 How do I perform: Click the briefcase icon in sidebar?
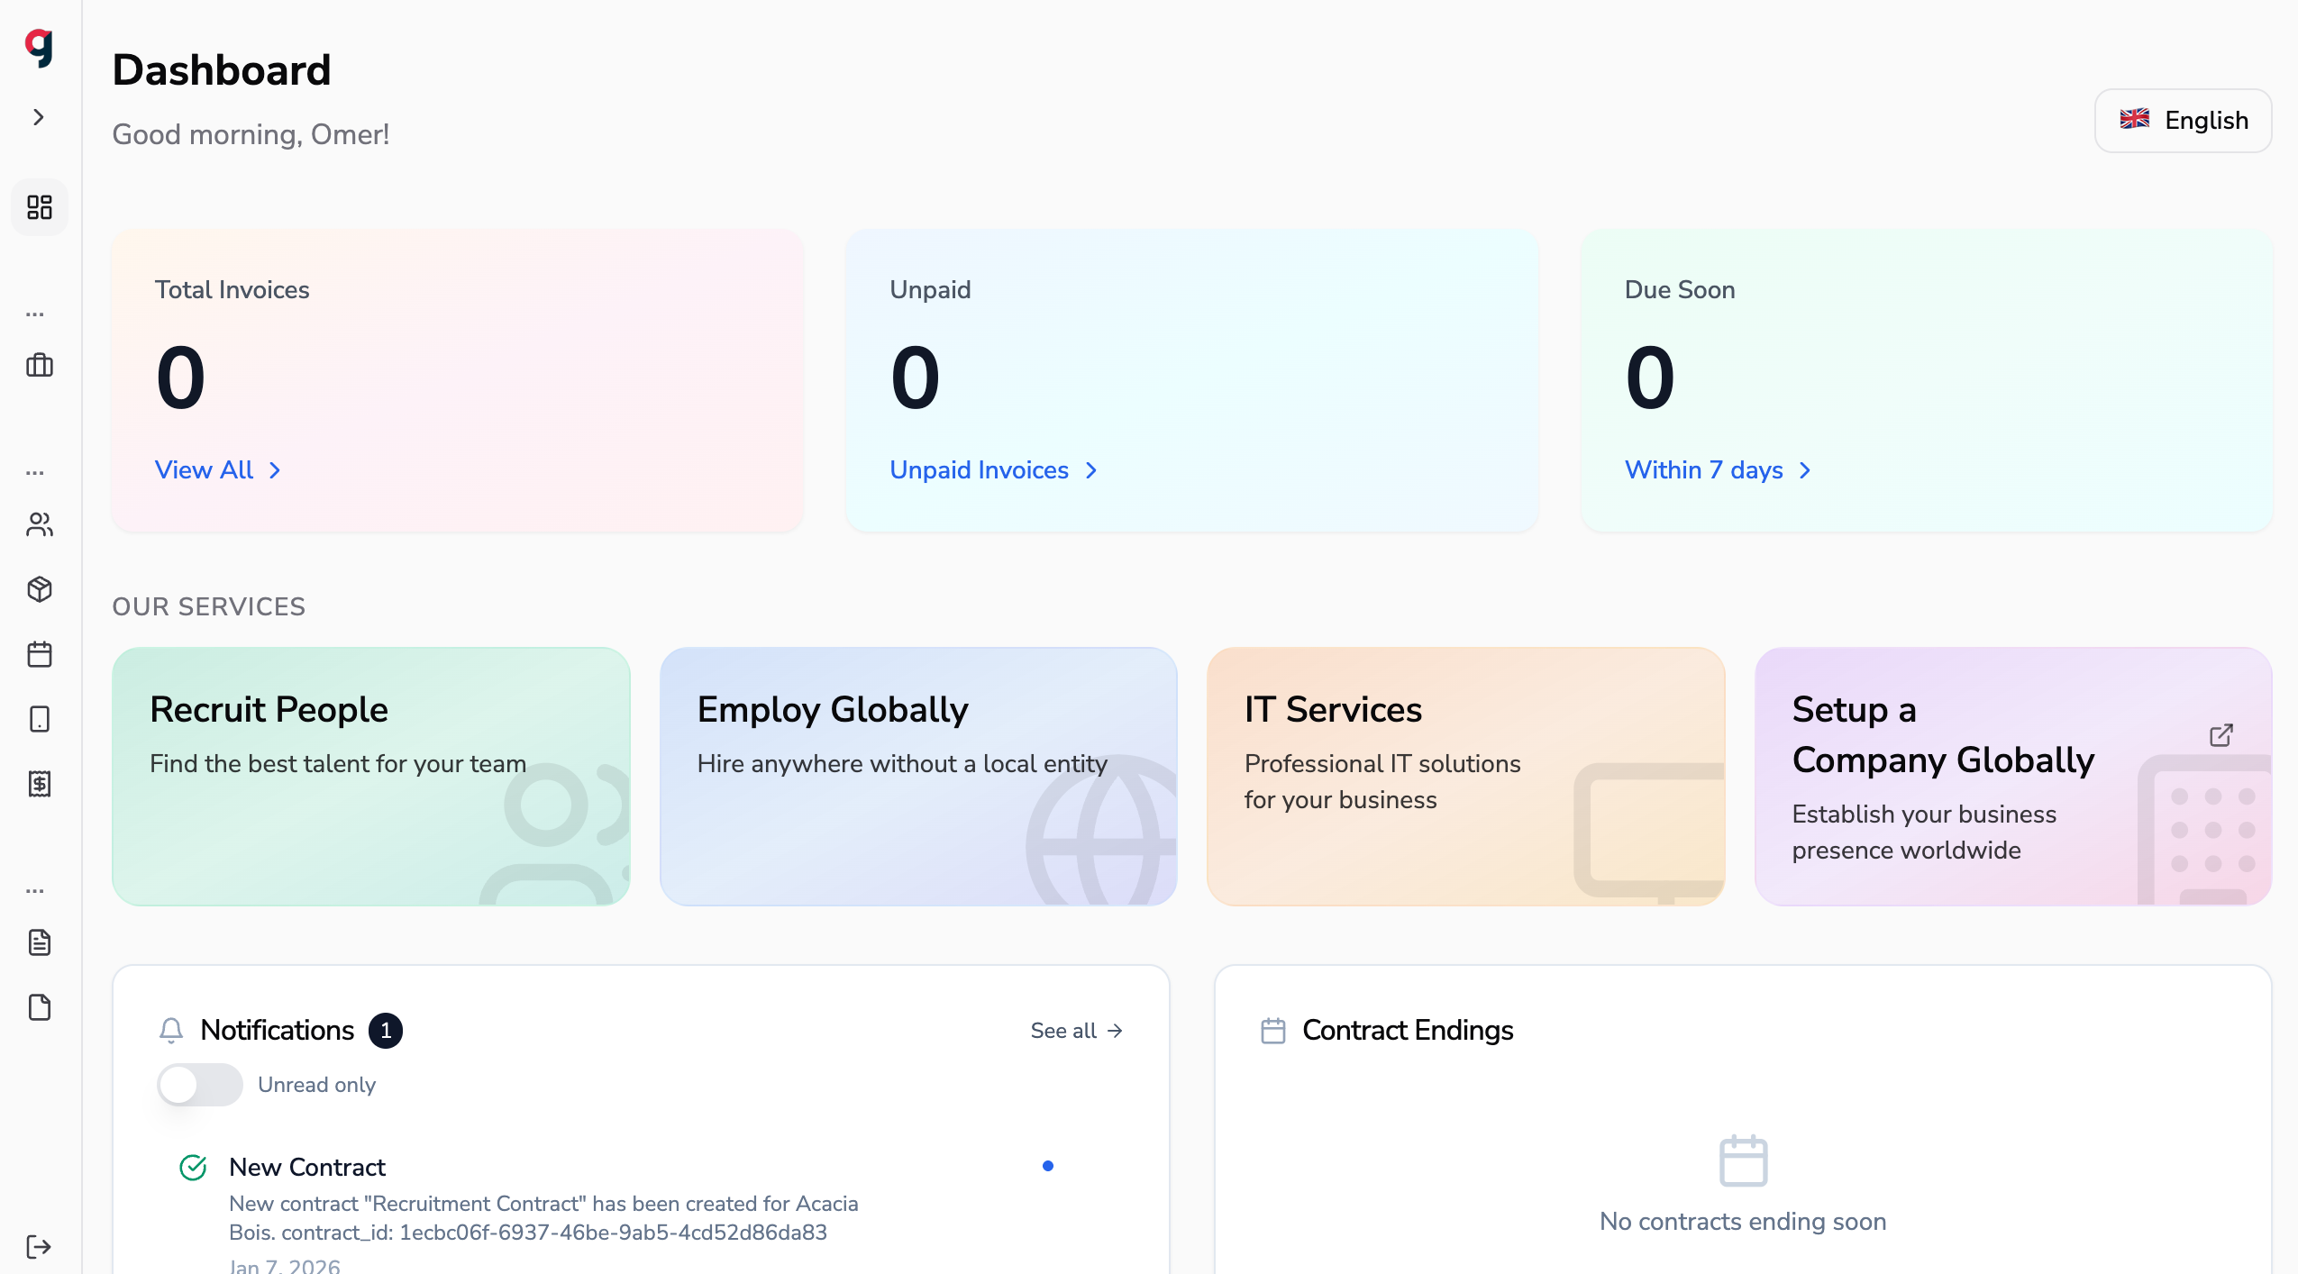tap(40, 365)
